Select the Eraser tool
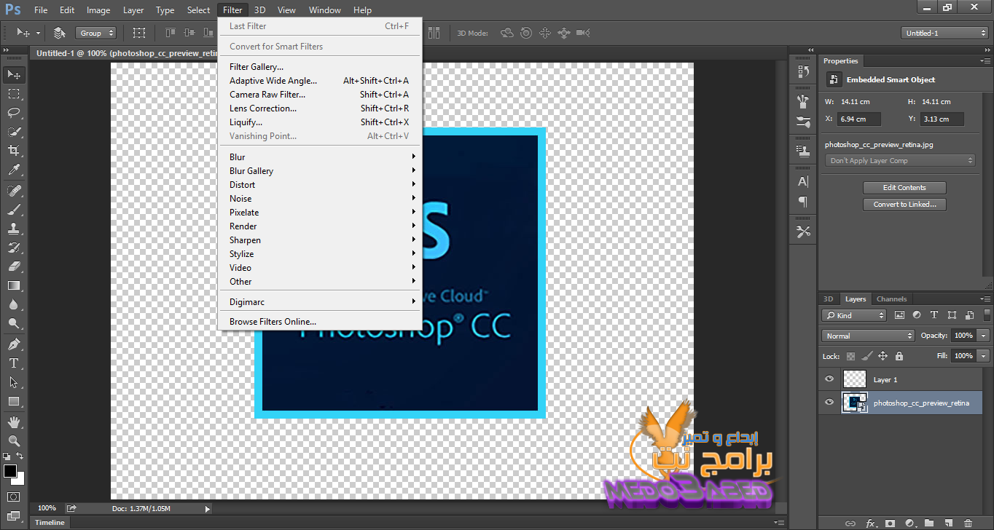Image resolution: width=994 pixels, height=530 pixels. pyautogui.click(x=14, y=266)
